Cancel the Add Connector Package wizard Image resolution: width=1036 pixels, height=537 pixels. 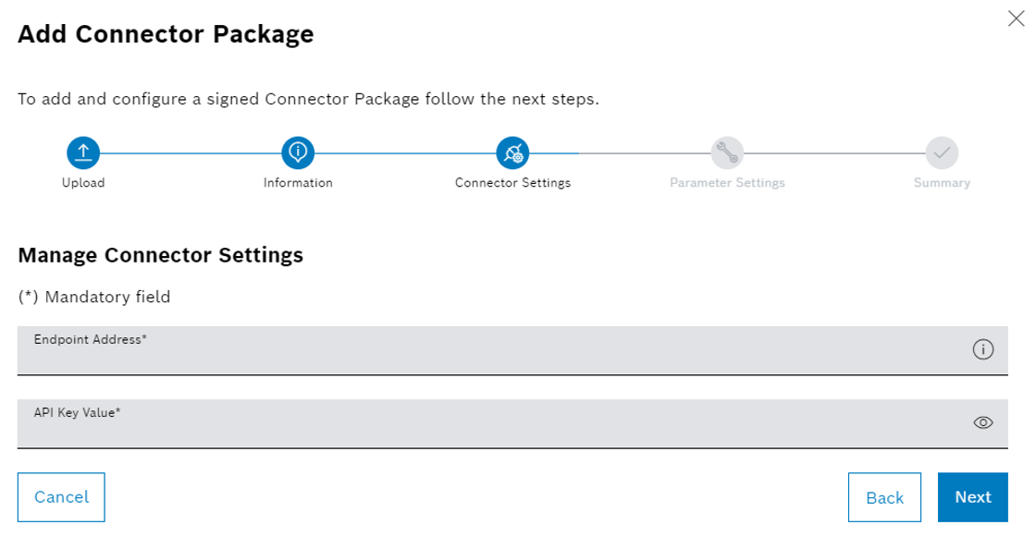tap(61, 497)
